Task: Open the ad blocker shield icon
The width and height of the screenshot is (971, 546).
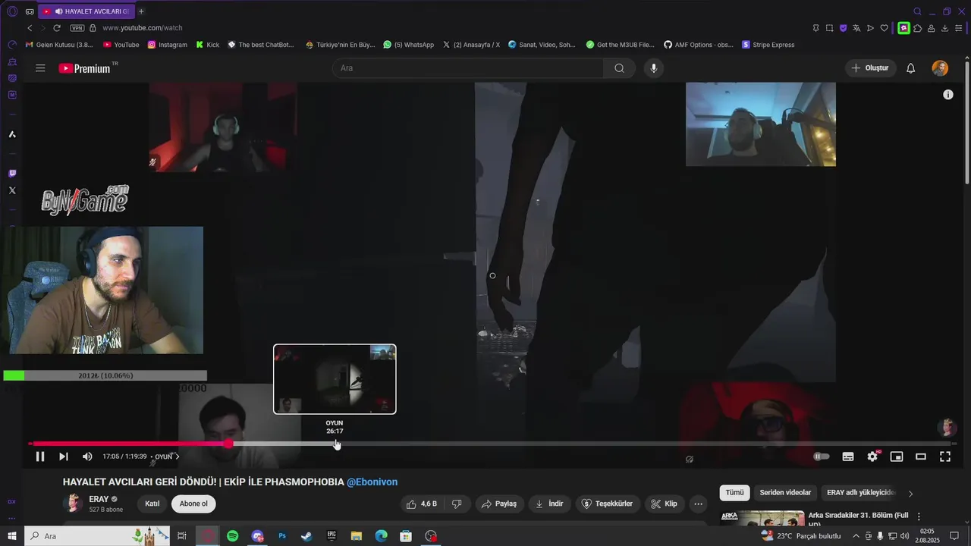Action: pos(843,28)
